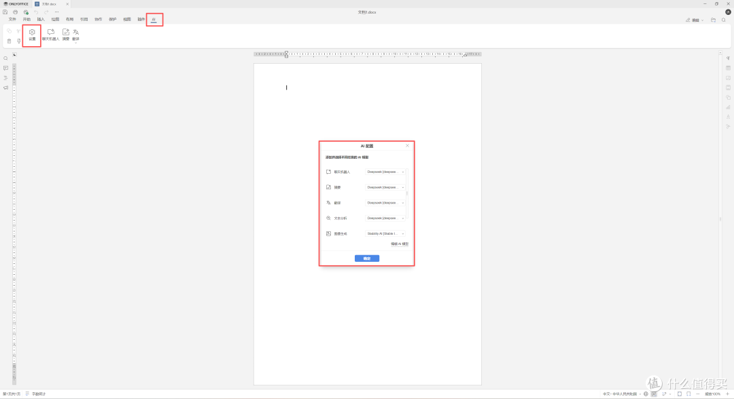Viewport: 734px width, 399px height.
Task: Open the 聊天机器人 model dropdown in dialog
Action: 385,172
